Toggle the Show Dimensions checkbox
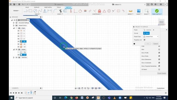Image resolution: width=177 pixels, height=100 pixels. (159, 59)
